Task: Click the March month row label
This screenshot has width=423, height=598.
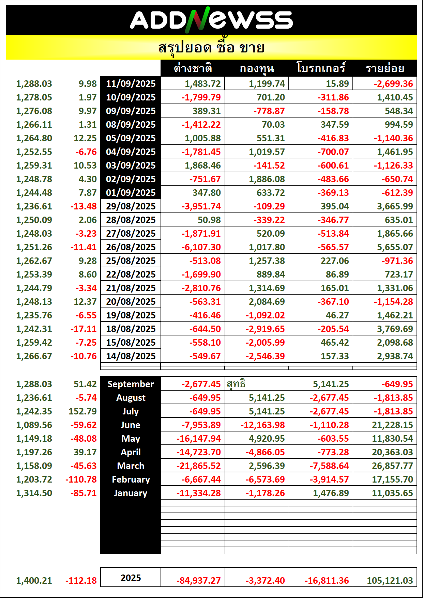Action: coord(131,466)
